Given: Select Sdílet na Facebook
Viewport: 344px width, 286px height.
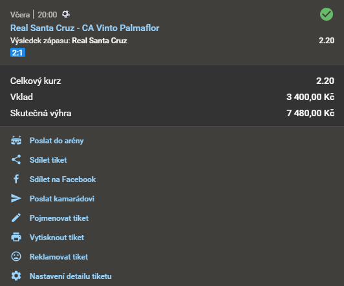Looking at the screenshot, I should pyautogui.click(x=63, y=179).
